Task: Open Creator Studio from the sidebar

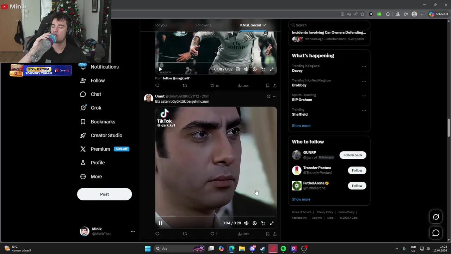Action: [101, 135]
